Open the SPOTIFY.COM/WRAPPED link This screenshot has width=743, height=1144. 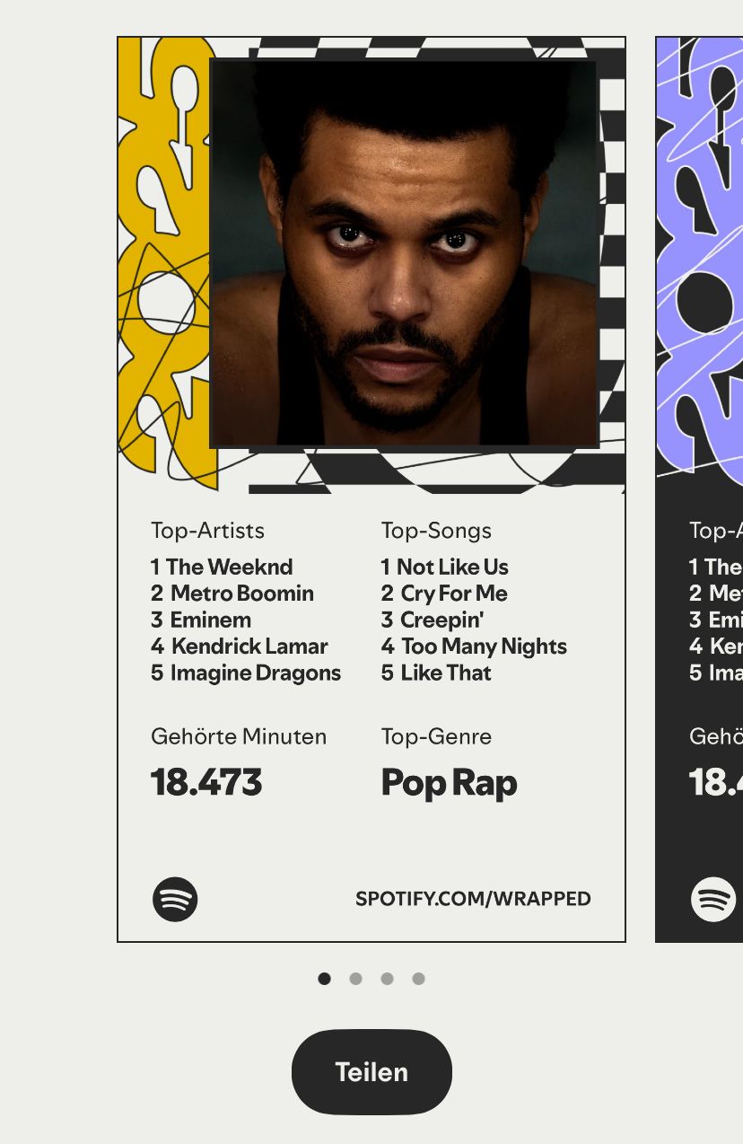tap(473, 899)
